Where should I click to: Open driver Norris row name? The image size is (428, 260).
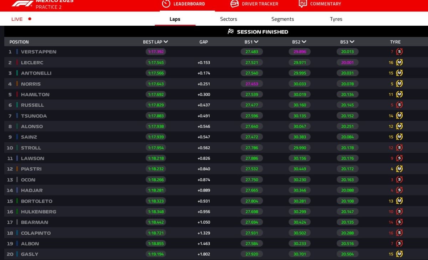(x=31, y=84)
